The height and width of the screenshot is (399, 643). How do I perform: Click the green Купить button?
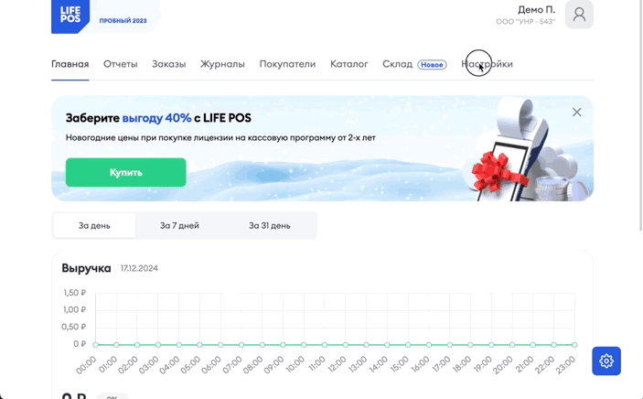pos(126,172)
